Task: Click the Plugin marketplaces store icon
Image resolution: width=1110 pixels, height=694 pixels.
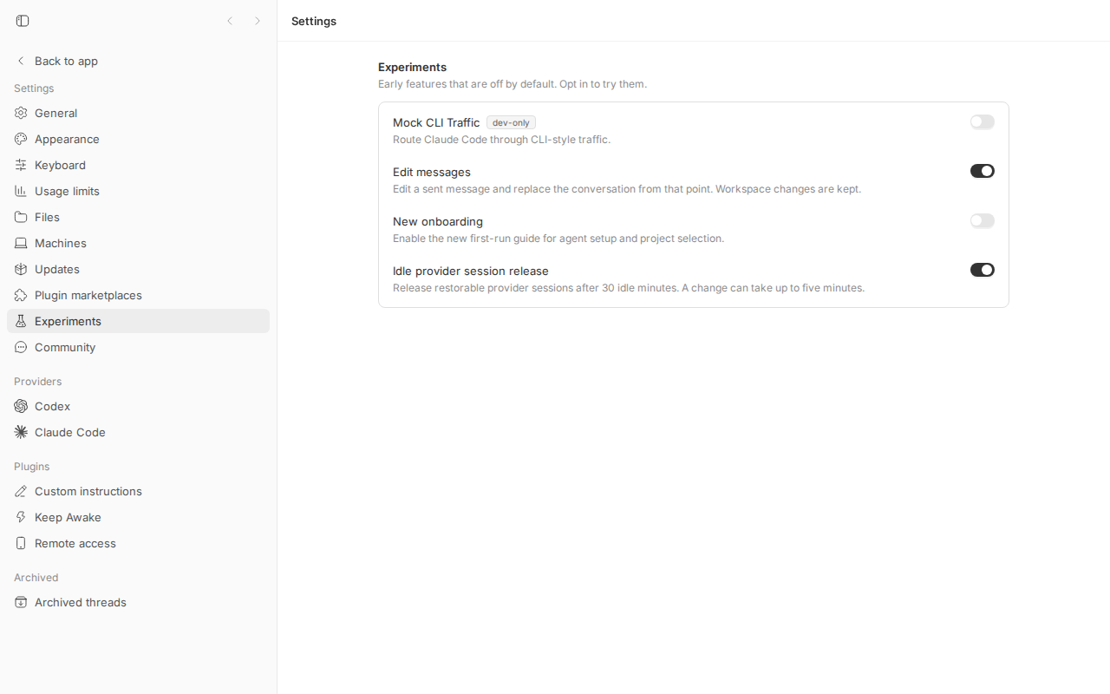Action: pyautogui.click(x=21, y=295)
